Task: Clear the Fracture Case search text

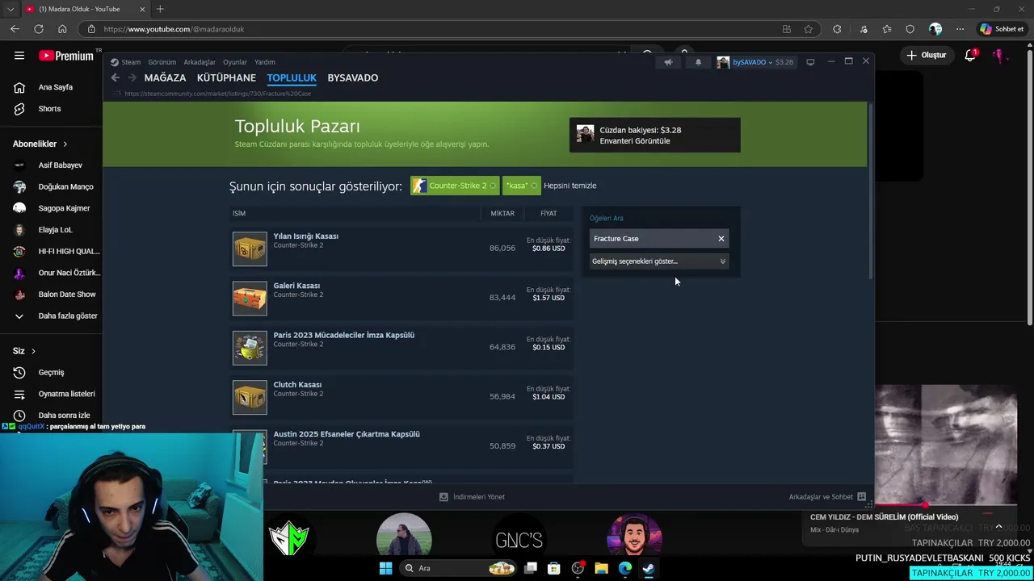Action: coord(721,239)
